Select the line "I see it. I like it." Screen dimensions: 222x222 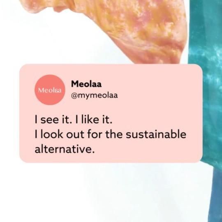click(73, 120)
